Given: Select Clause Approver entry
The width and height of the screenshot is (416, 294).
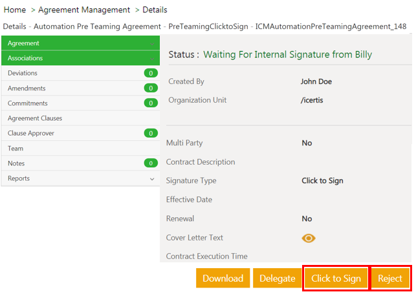Looking at the screenshot, I should pos(31,133).
